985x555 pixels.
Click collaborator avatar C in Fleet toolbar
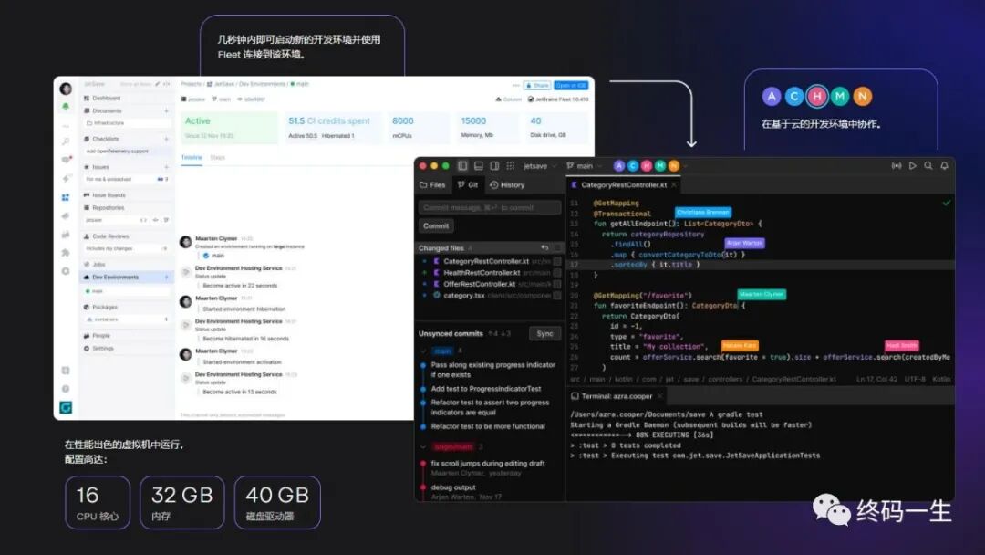tap(633, 166)
